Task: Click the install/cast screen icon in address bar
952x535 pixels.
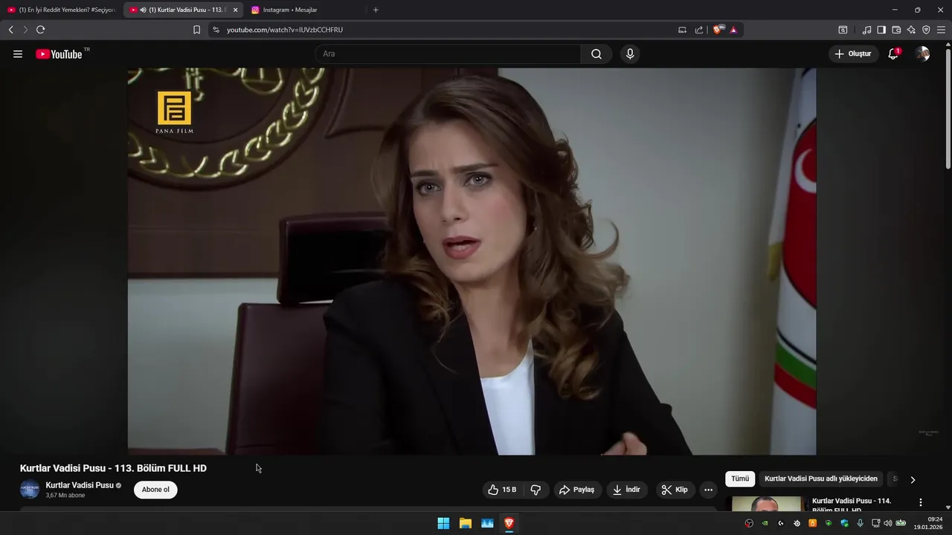Action: tap(682, 30)
